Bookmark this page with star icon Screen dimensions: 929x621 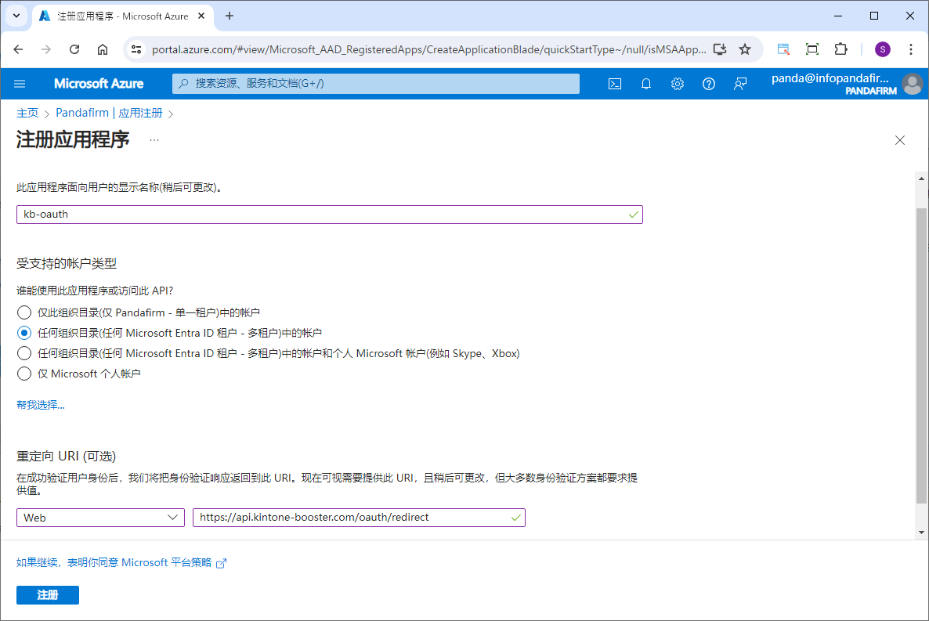coord(745,49)
